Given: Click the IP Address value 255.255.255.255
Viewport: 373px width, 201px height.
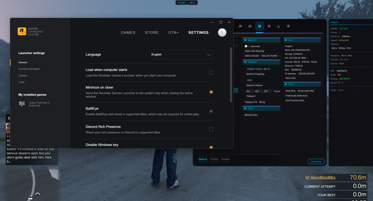Looking at the screenshot, I should point(306,74).
